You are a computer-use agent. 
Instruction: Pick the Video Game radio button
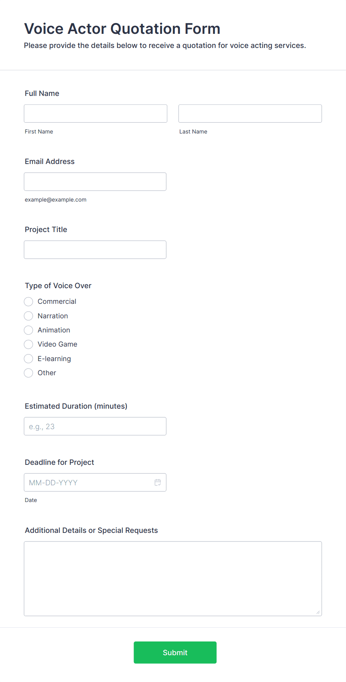29,344
